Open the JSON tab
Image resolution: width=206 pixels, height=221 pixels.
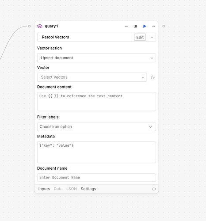coord(72,189)
